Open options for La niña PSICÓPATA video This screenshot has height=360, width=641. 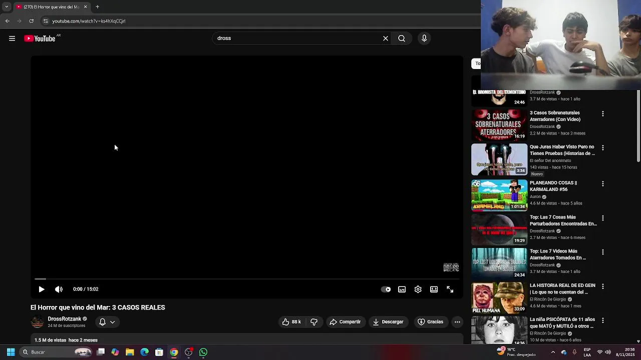[x=603, y=320]
